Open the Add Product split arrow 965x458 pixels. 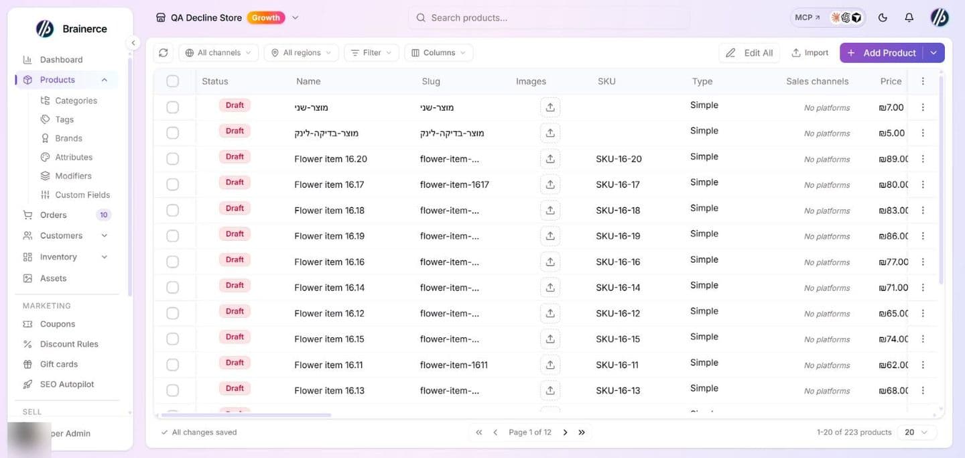tap(934, 53)
